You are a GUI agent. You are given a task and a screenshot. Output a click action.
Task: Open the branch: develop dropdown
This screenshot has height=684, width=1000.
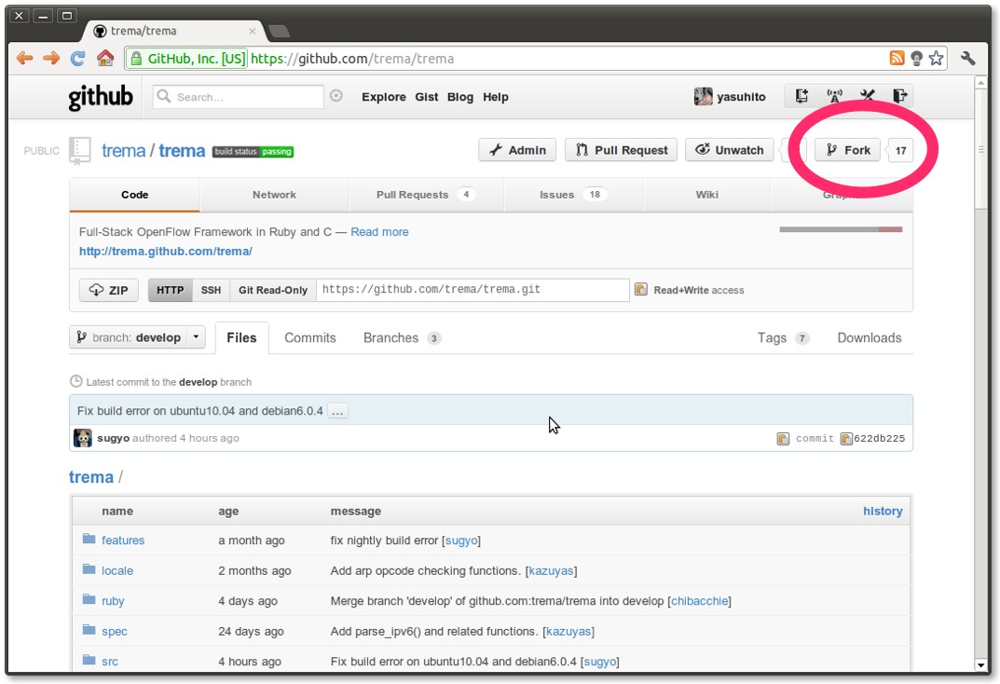[137, 337]
